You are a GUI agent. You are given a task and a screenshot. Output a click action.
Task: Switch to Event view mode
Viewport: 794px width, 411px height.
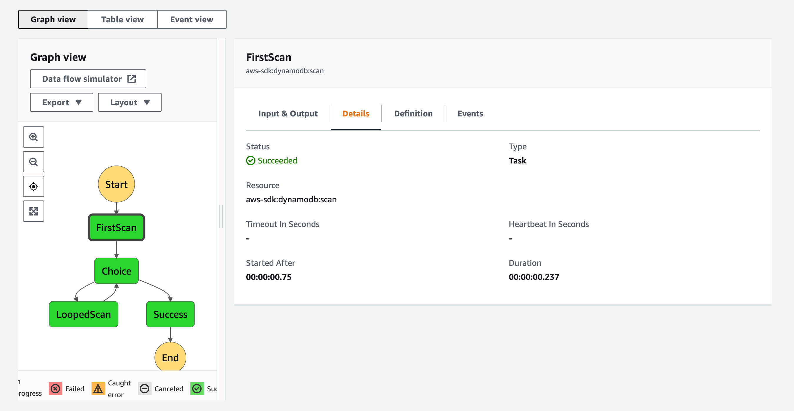tap(192, 19)
